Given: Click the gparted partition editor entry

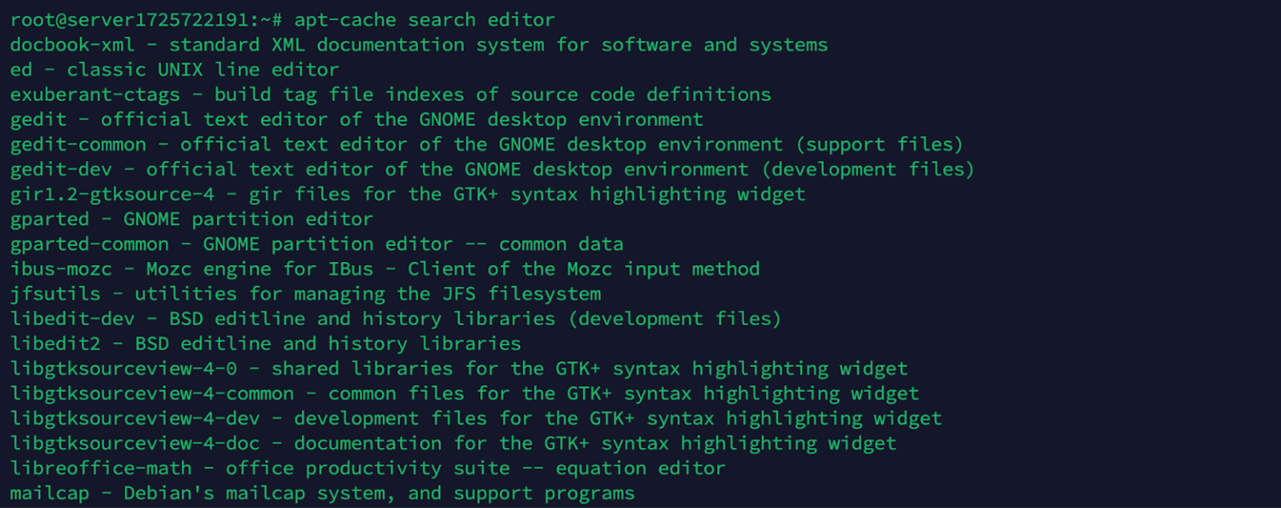Looking at the screenshot, I should pyautogui.click(x=192, y=219).
